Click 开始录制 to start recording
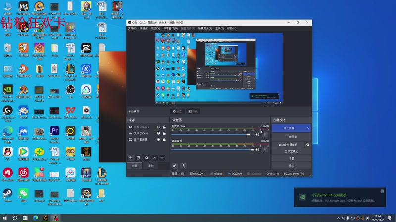 click(x=291, y=137)
